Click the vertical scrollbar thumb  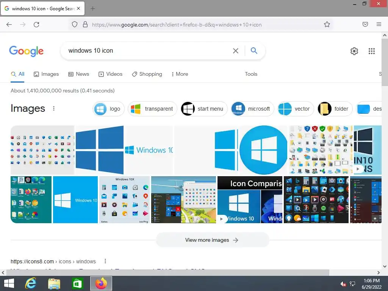click(x=385, y=63)
